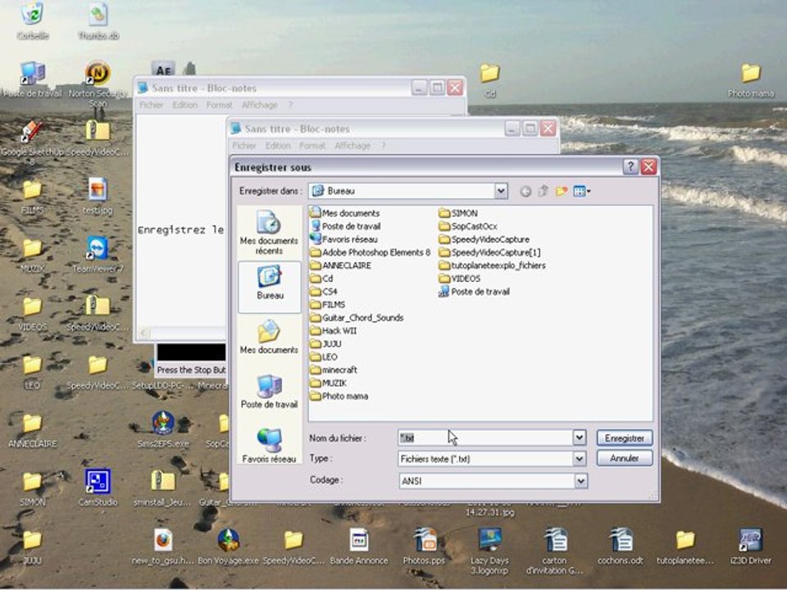Open Mes documents from the places bar
Viewport: 787px width, 590px height.
click(x=269, y=337)
